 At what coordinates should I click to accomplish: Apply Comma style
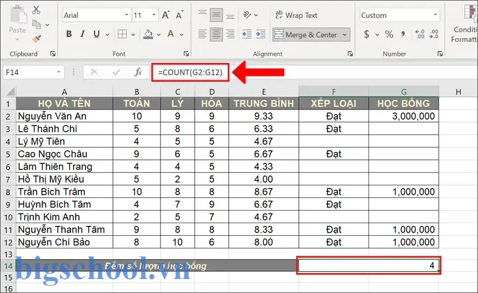click(404, 34)
